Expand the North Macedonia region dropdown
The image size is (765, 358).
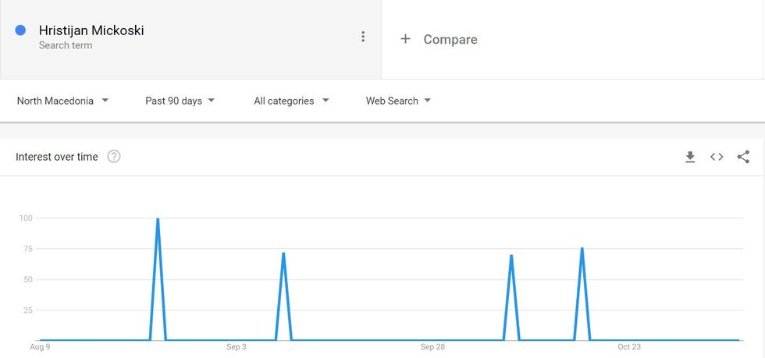[62, 101]
